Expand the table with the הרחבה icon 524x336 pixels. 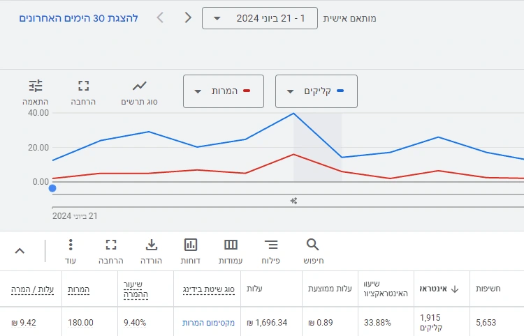coord(110,245)
